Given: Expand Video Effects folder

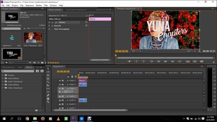Looking at the screenshot, I should click(3, 85).
